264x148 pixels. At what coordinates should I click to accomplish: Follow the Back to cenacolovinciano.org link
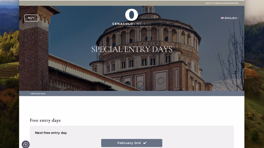222,3
